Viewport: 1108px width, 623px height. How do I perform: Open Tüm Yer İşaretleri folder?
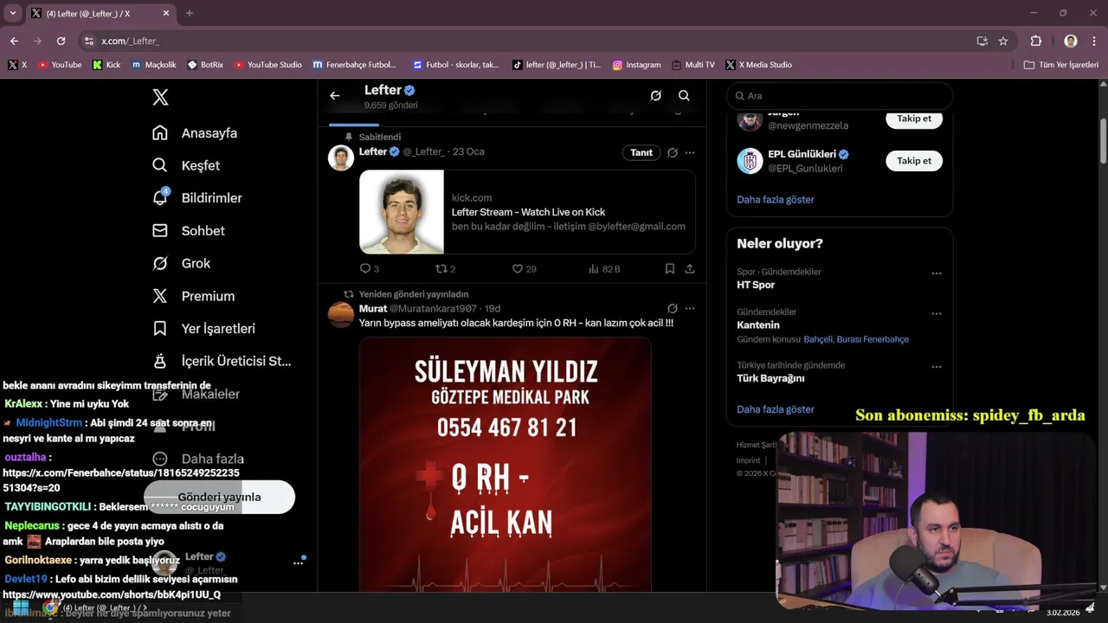pyautogui.click(x=1061, y=65)
